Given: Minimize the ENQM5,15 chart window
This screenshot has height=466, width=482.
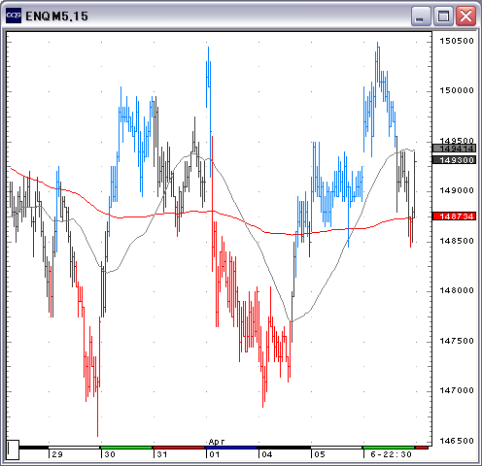Looking at the screenshot, I should [421, 16].
